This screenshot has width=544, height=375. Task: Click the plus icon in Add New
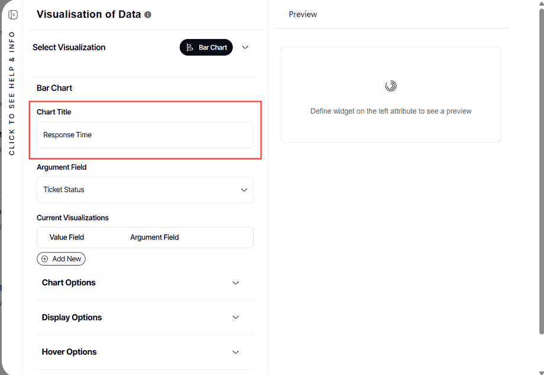(44, 259)
